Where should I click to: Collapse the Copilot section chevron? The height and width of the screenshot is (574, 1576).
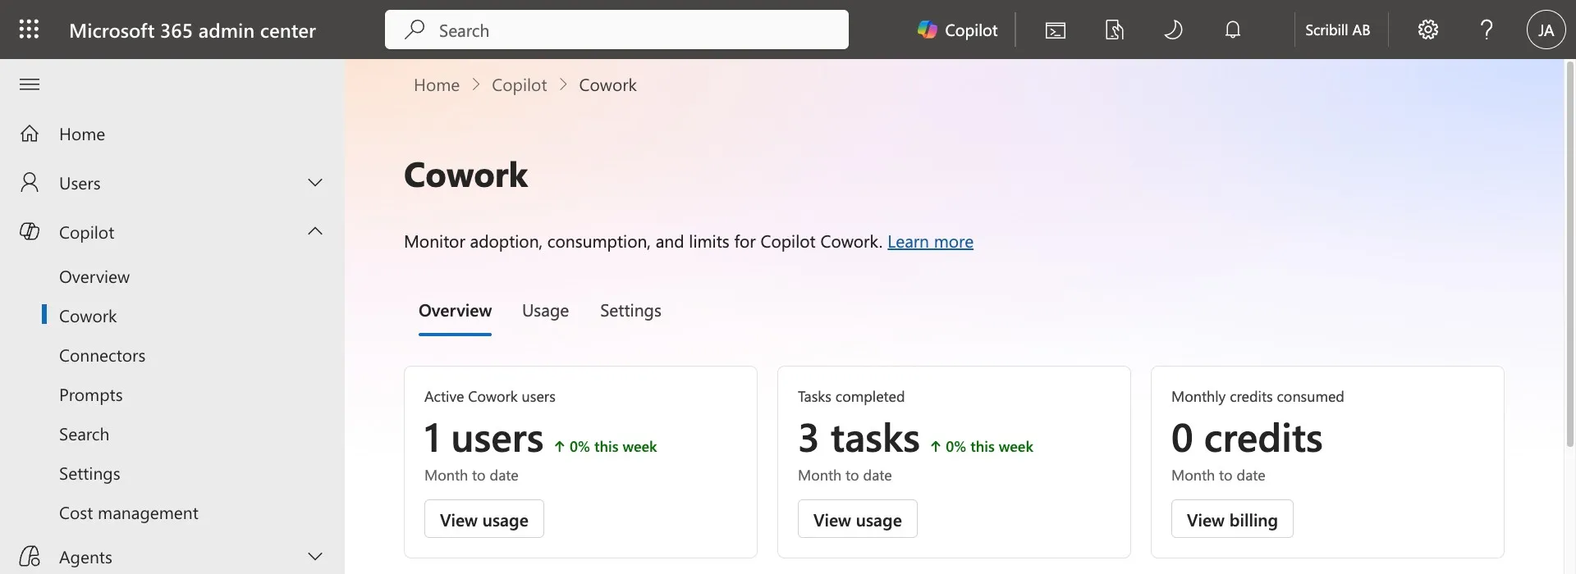pos(315,231)
